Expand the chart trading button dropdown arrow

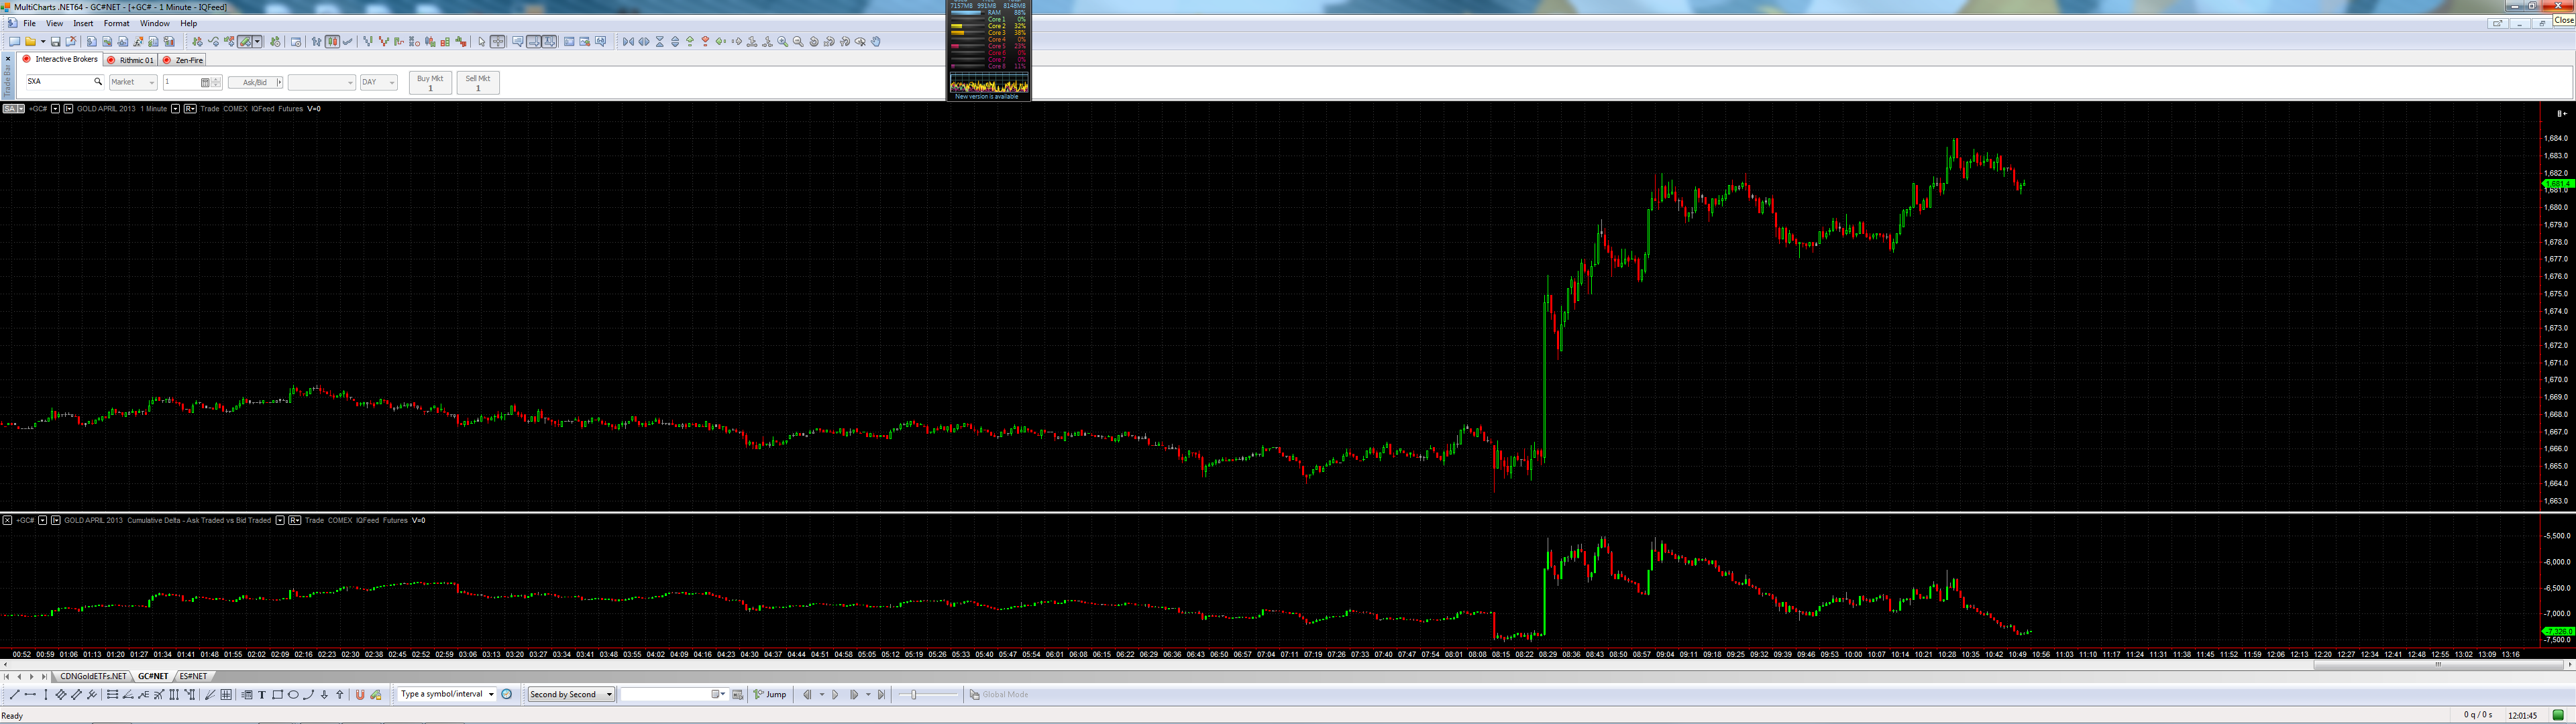258,42
